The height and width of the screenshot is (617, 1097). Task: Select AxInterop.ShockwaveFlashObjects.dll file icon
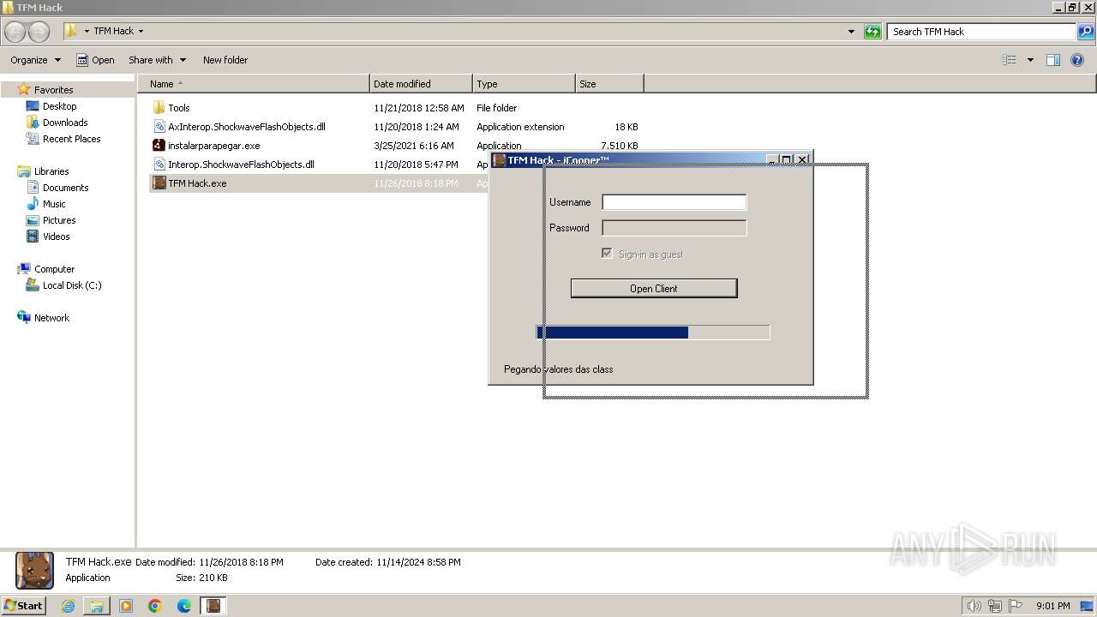point(159,127)
